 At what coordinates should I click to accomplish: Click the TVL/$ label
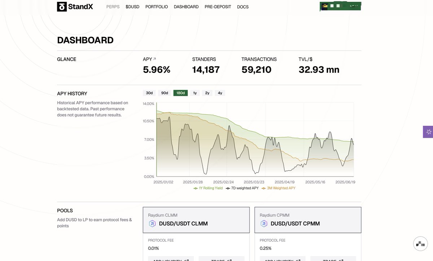pos(306,59)
